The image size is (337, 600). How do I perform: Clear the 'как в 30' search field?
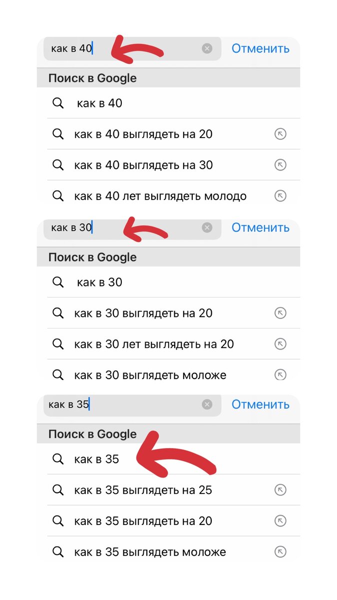point(207,227)
